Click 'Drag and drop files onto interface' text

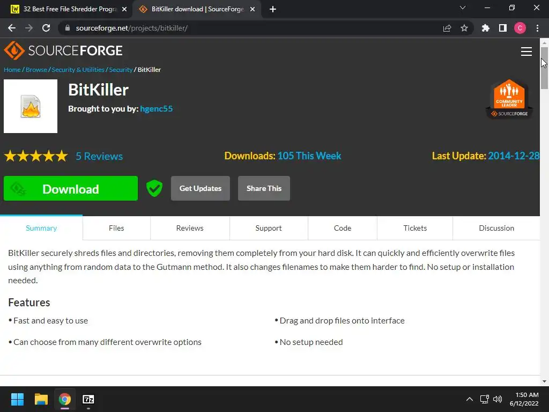coord(342,321)
